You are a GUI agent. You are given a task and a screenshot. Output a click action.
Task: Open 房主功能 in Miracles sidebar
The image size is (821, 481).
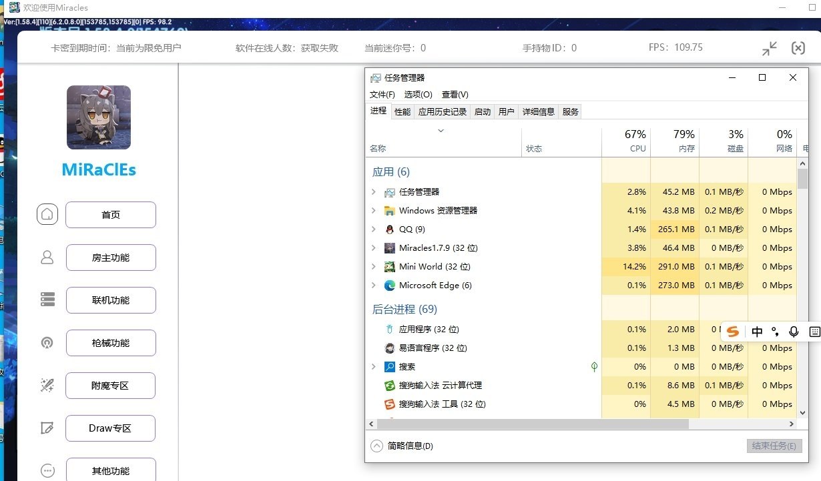click(x=111, y=258)
